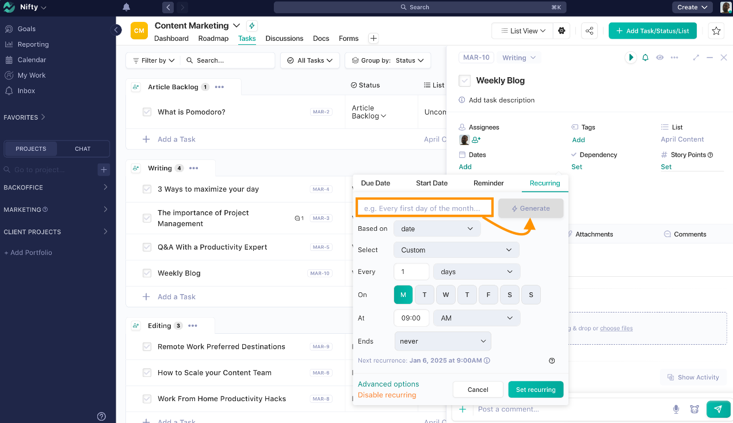The height and width of the screenshot is (423, 733).
Task: Check off Remote Work Preferred Destinations
Action: pos(147,346)
